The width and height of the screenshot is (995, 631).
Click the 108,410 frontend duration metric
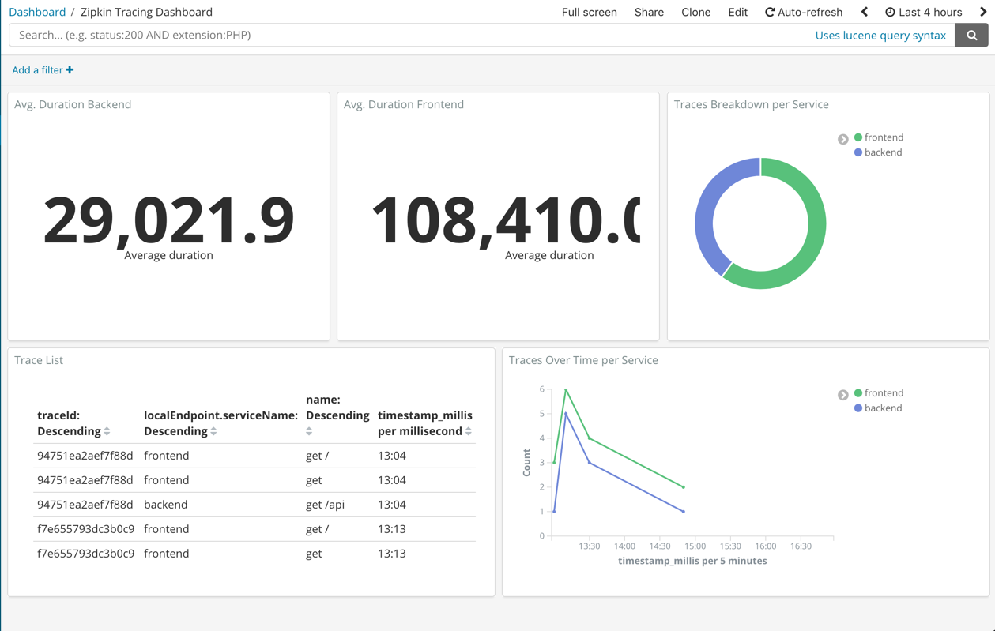[x=506, y=220]
